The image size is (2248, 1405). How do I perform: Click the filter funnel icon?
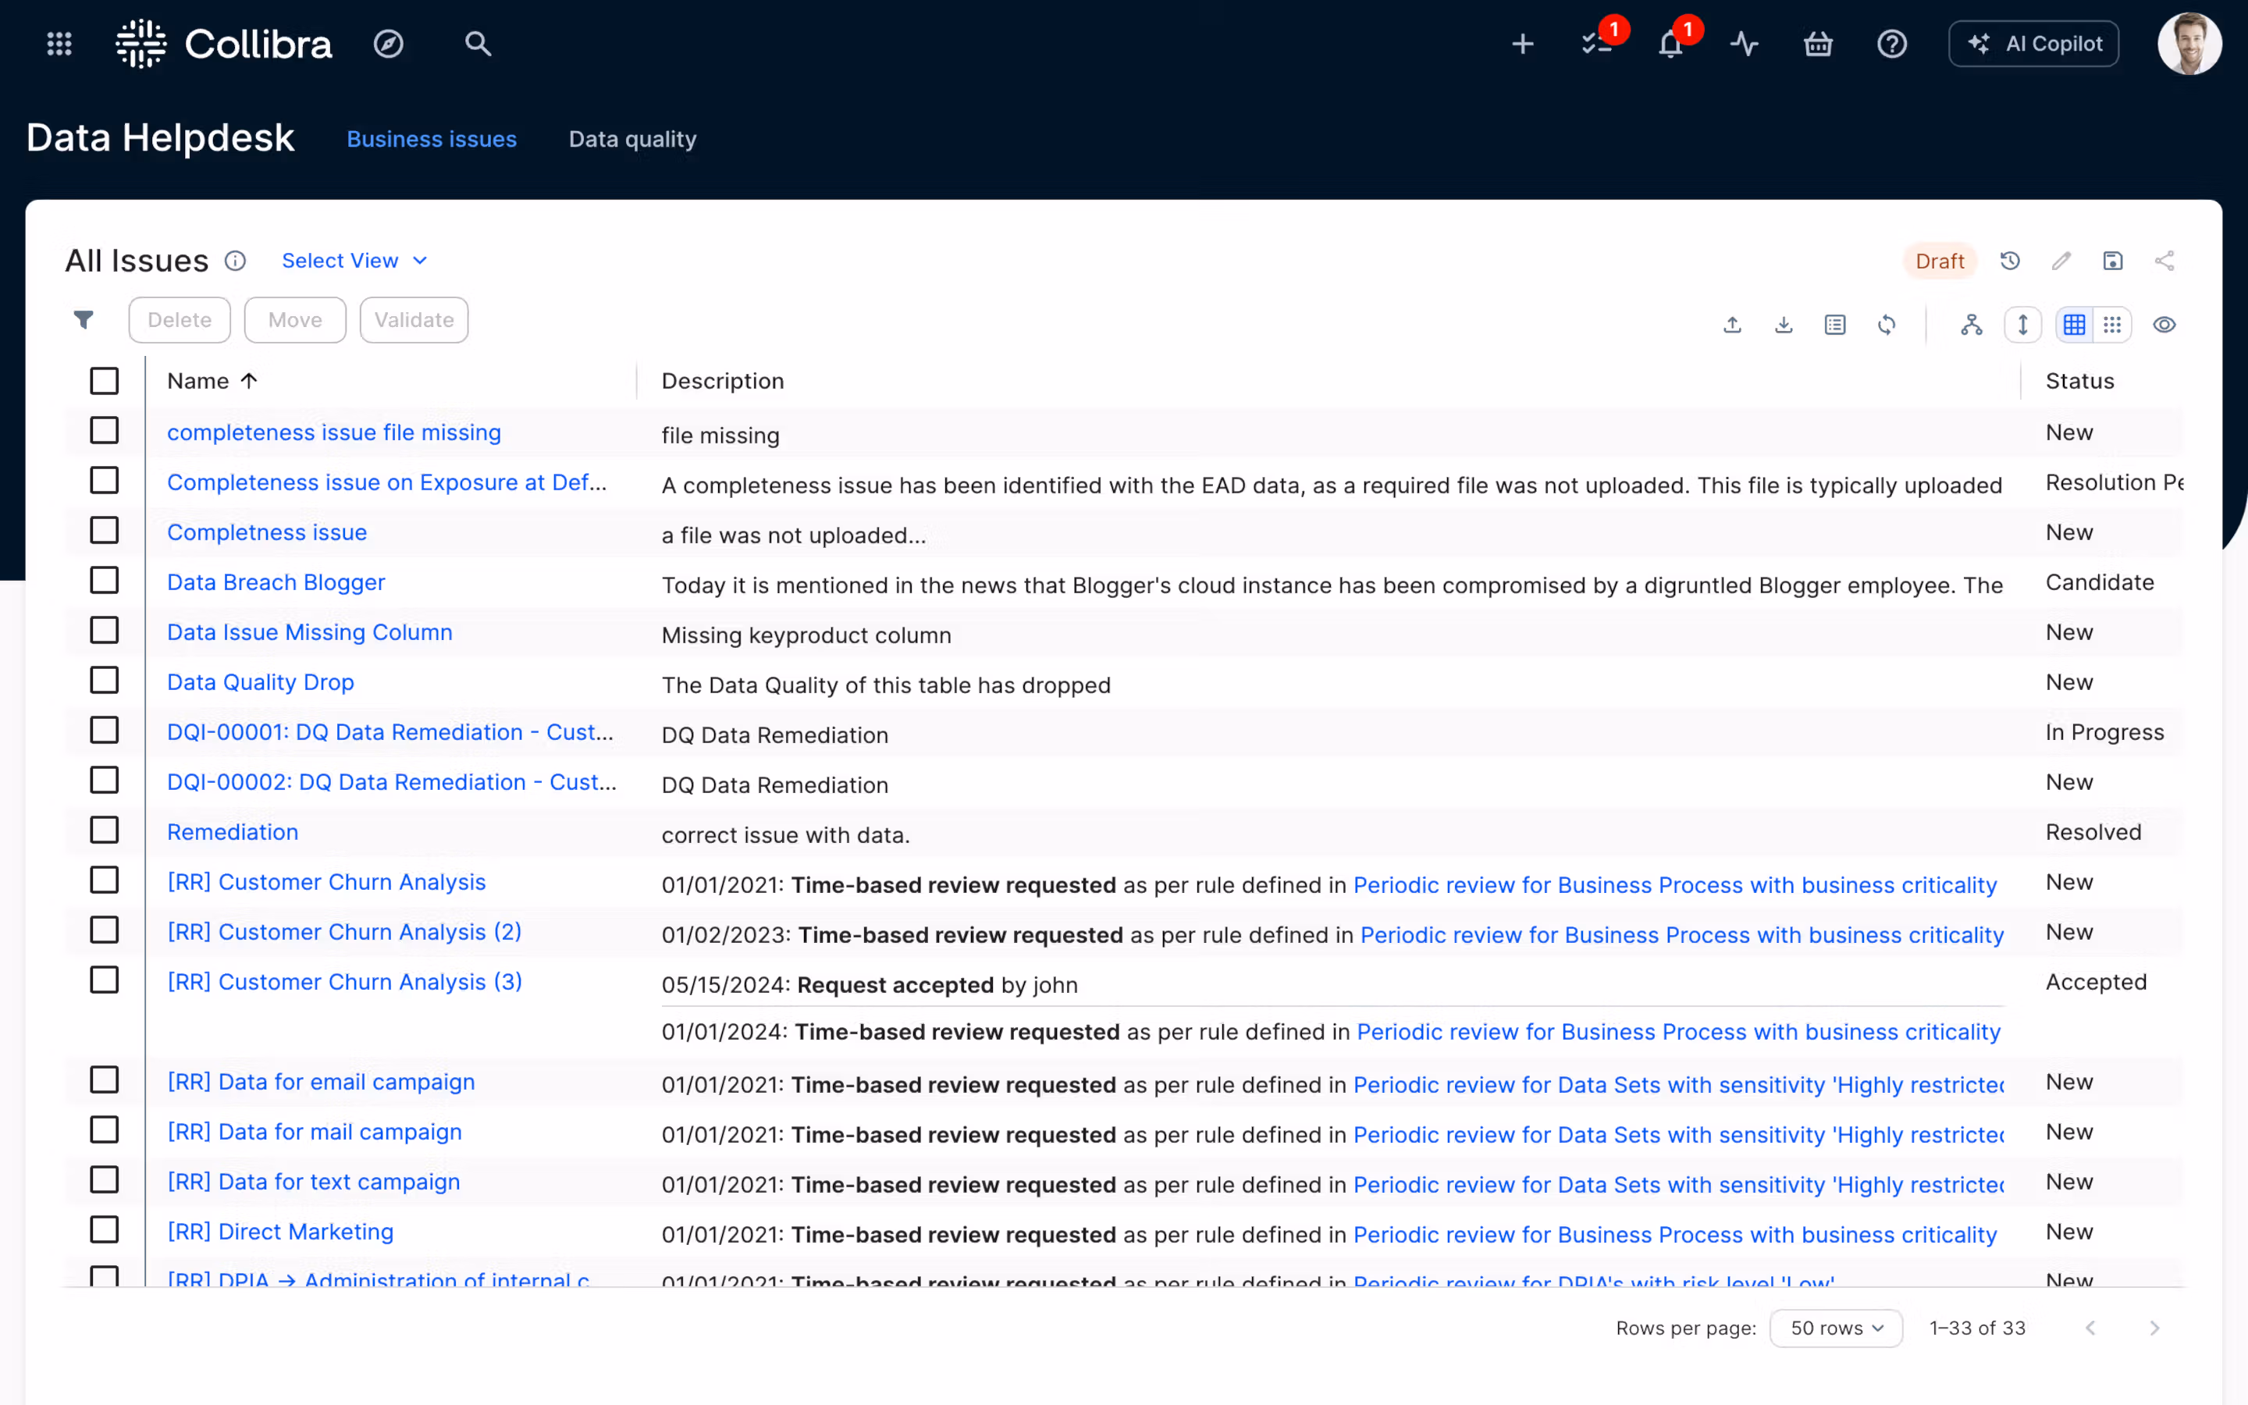pos(84,320)
